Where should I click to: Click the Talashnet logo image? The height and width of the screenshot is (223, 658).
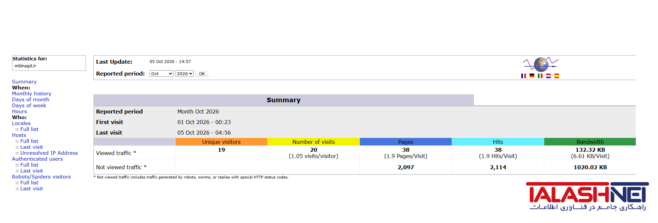[x=587, y=196]
